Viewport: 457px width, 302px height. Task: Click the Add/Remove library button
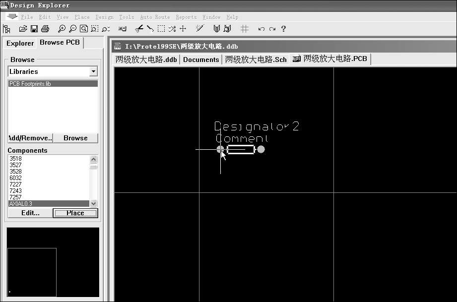pos(30,138)
